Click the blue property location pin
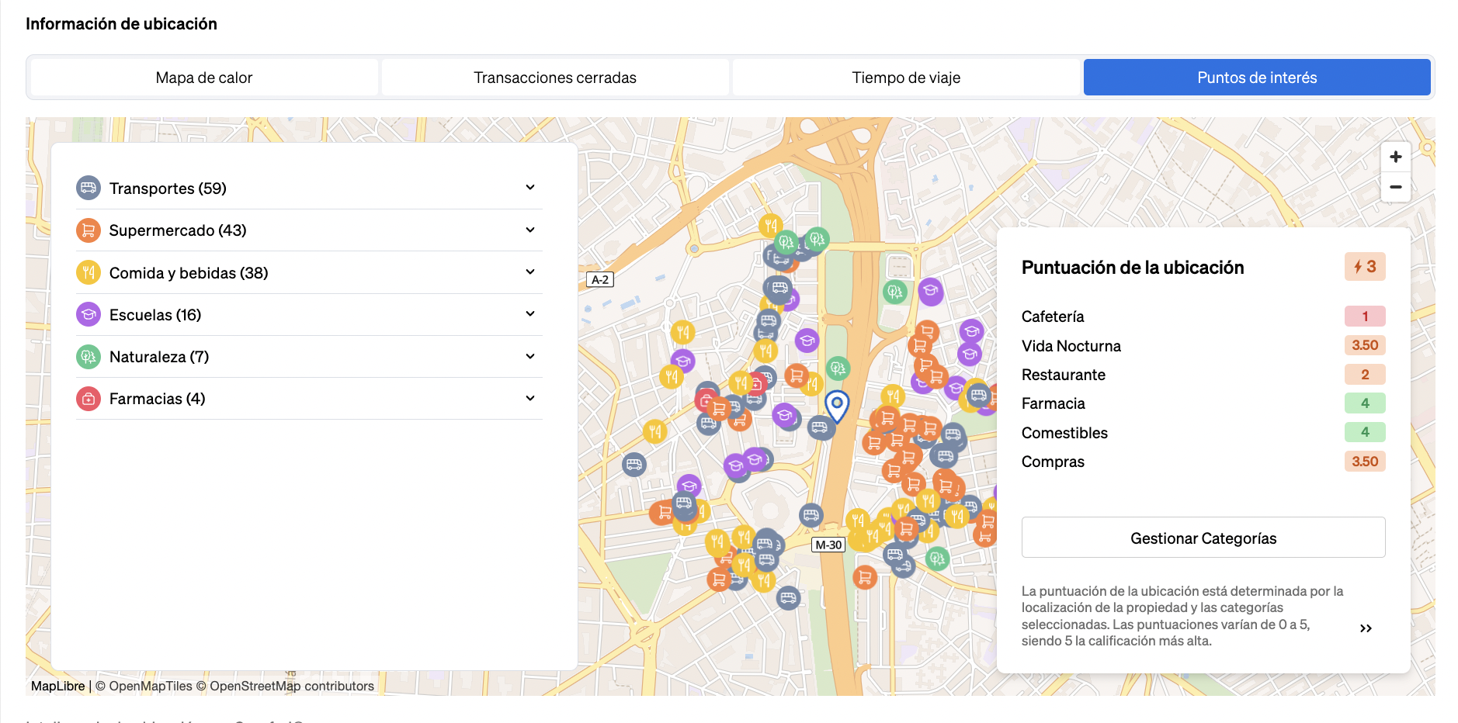The width and height of the screenshot is (1458, 723). (837, 406)
